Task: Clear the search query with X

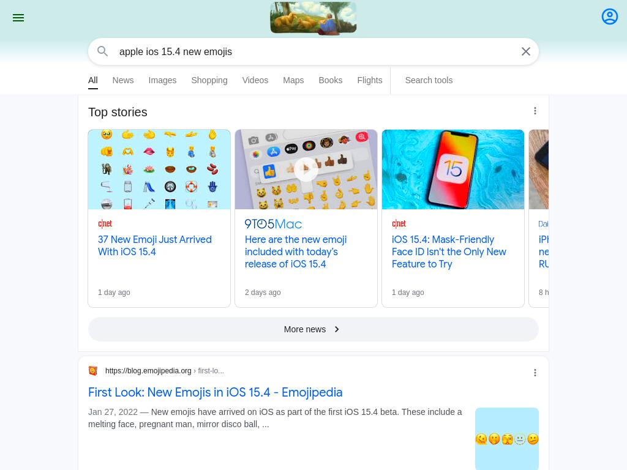Action: [526, 51]
